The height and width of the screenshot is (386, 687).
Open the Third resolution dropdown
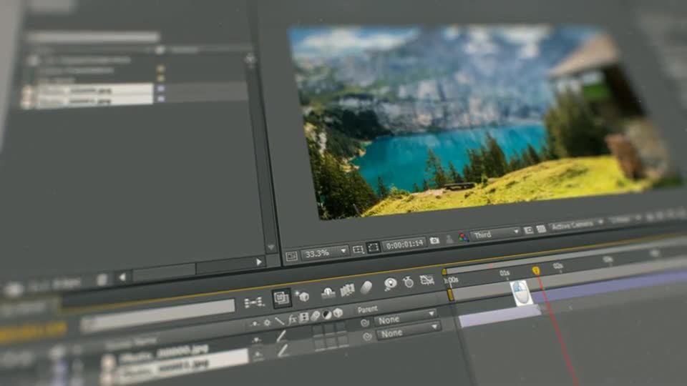coord(495,234)
